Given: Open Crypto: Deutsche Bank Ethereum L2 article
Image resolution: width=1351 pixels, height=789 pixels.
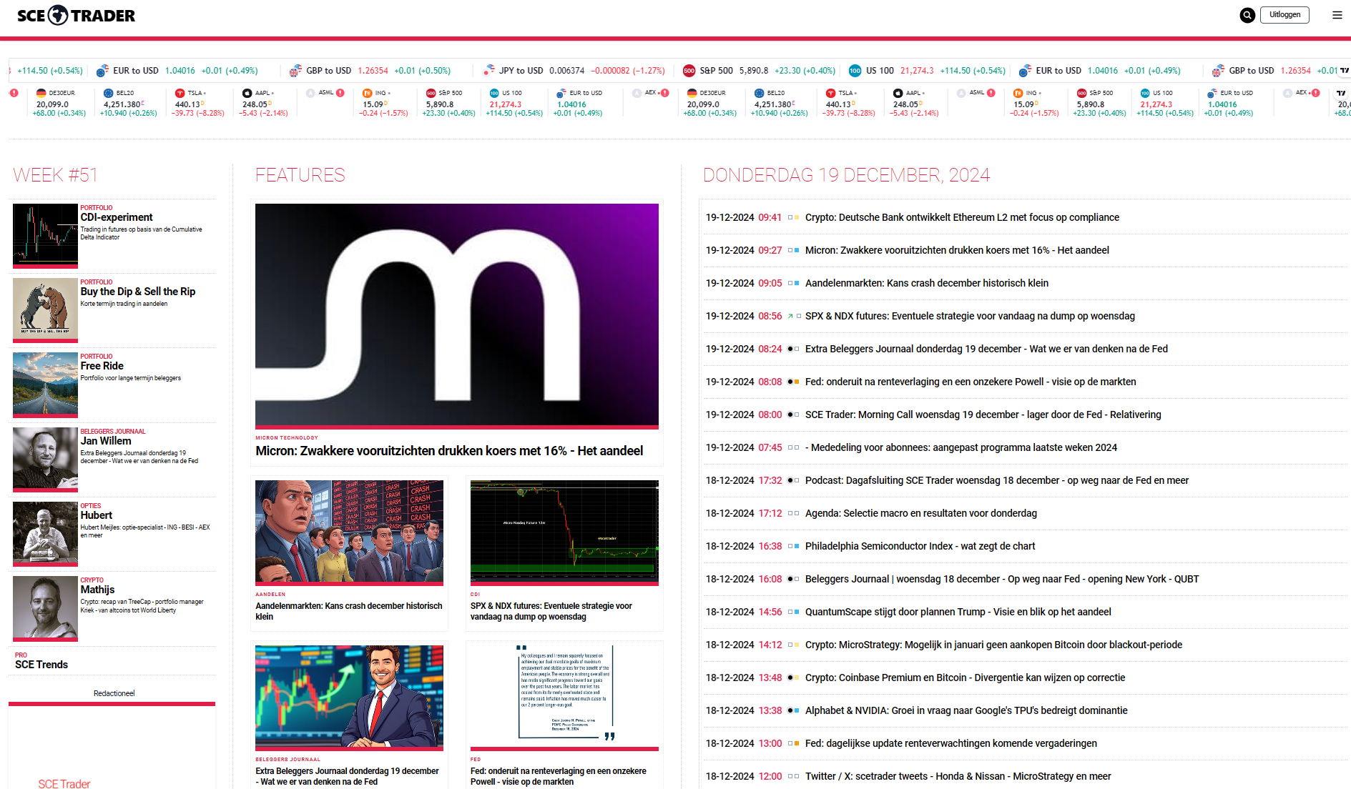Looking at the screenshot, I should [962, 217].
